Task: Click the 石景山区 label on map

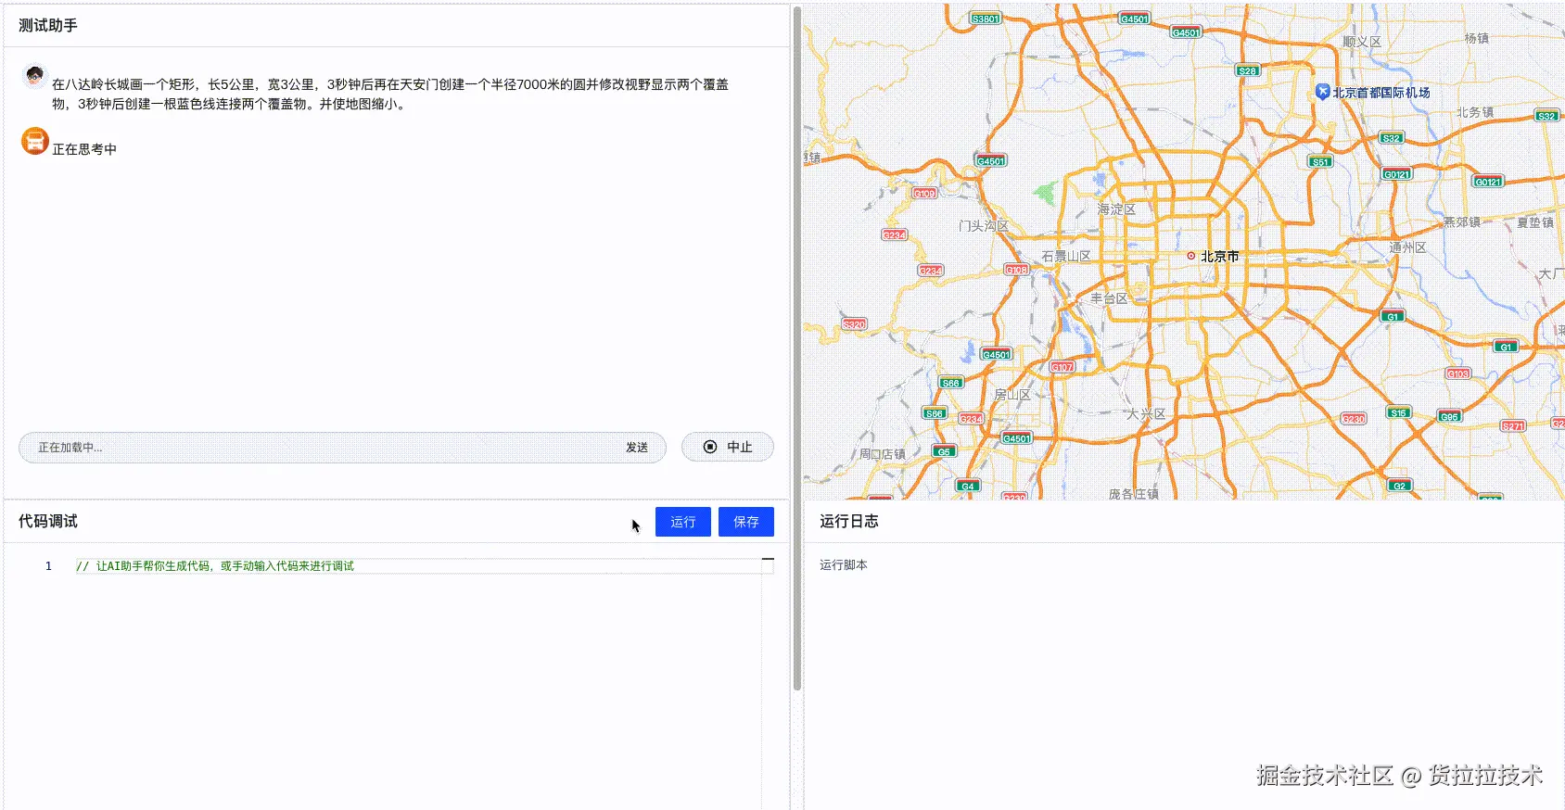Action: click(x=1066, y=257)
